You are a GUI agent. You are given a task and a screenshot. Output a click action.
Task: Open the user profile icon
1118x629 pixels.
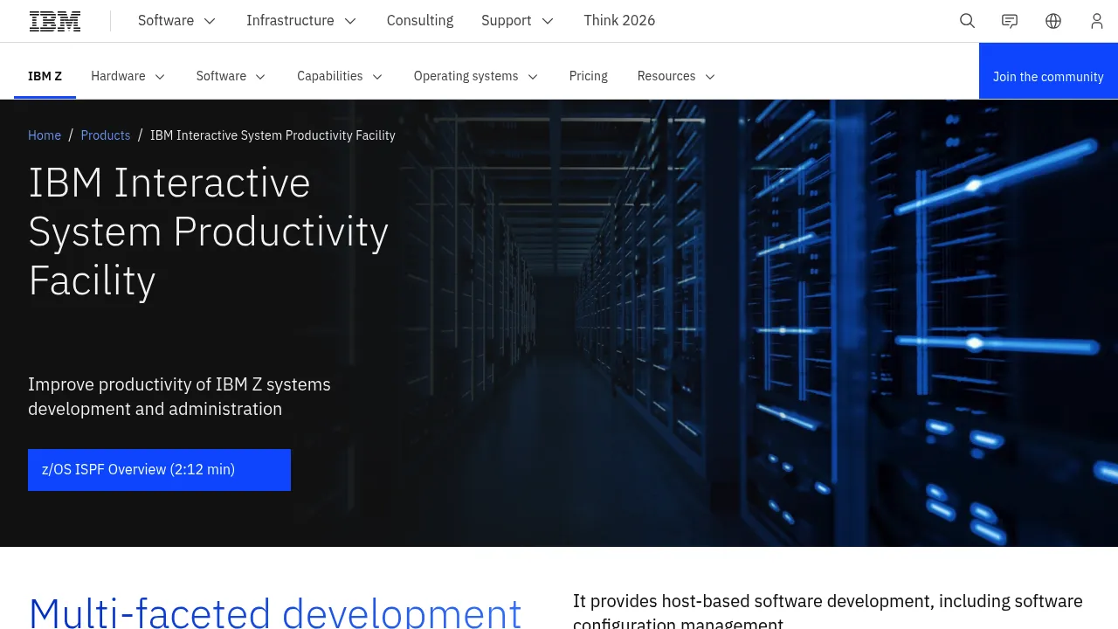point(1097,21)
